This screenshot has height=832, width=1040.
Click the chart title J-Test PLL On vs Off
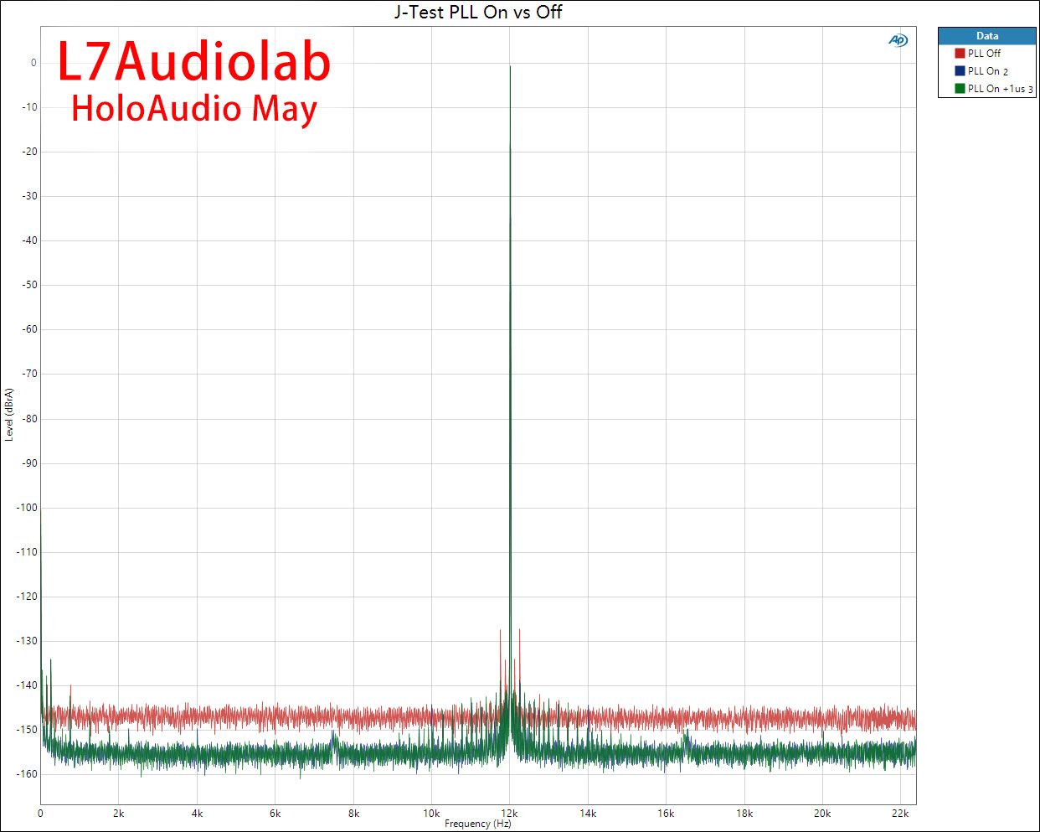click(477, 12)
